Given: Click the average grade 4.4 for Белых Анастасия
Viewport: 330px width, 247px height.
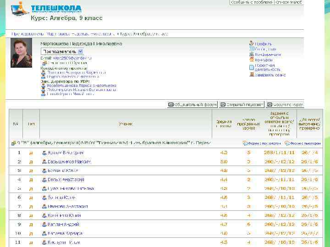Looking at the screenshot, I should pos(224,180).
